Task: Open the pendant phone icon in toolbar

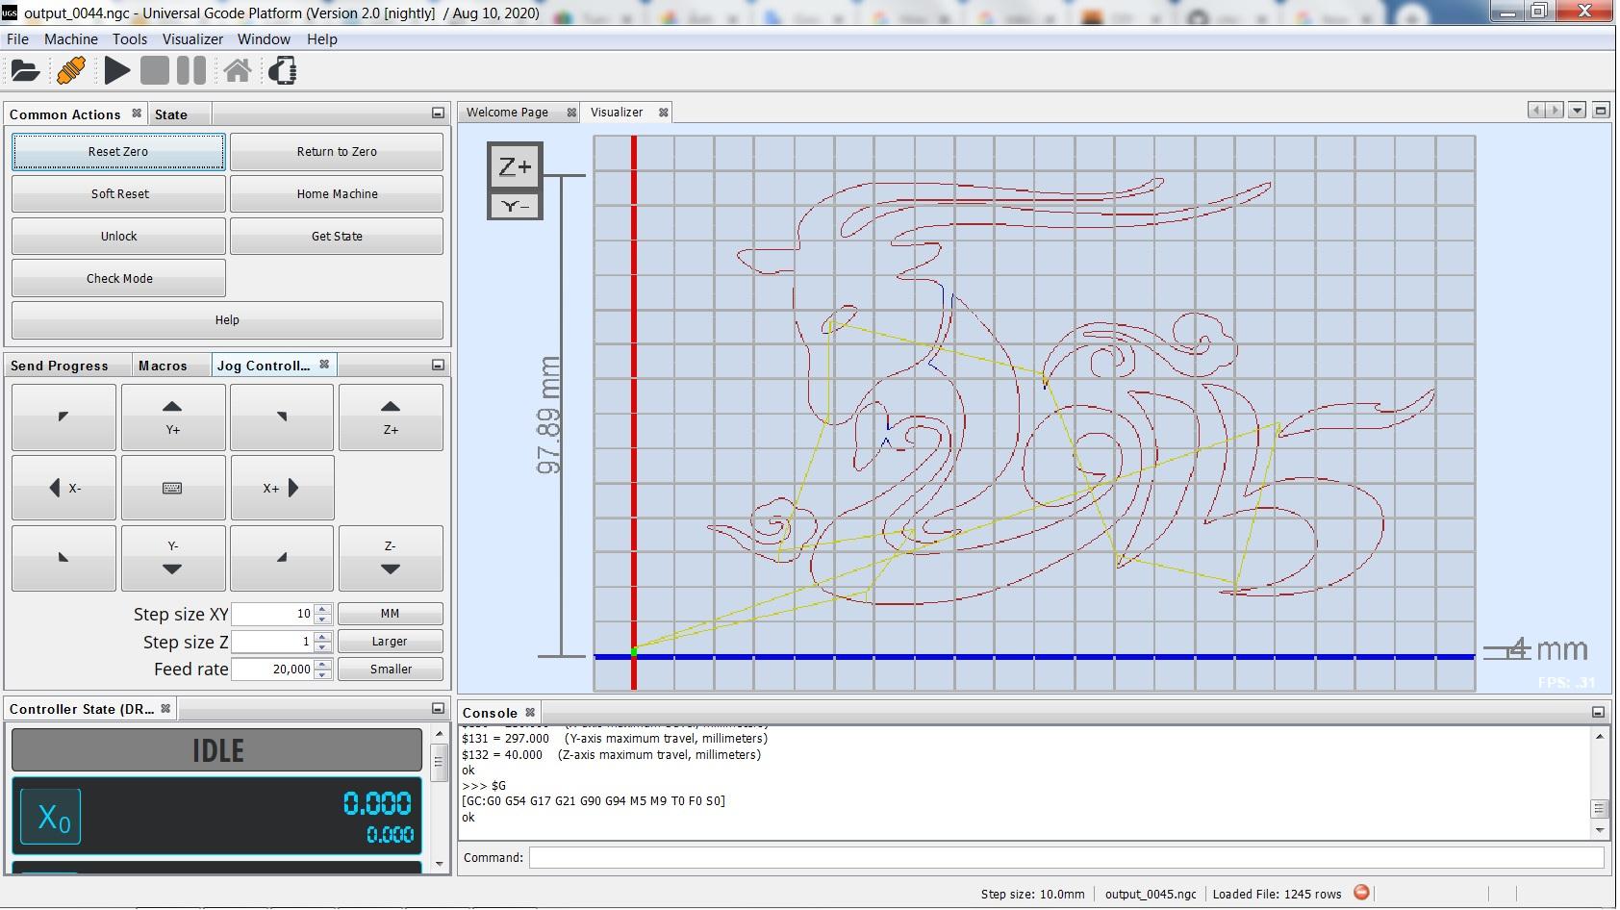Action: [x=283, y=71]
